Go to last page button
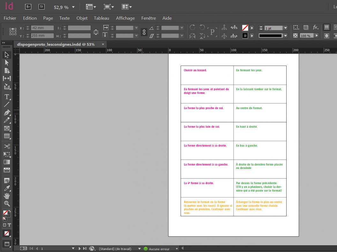The image size is (337, 252). (85, 248)
